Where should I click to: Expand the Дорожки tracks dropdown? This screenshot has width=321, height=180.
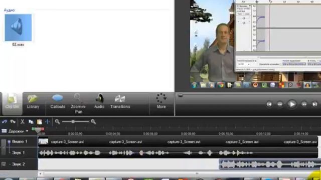point(27,131)
